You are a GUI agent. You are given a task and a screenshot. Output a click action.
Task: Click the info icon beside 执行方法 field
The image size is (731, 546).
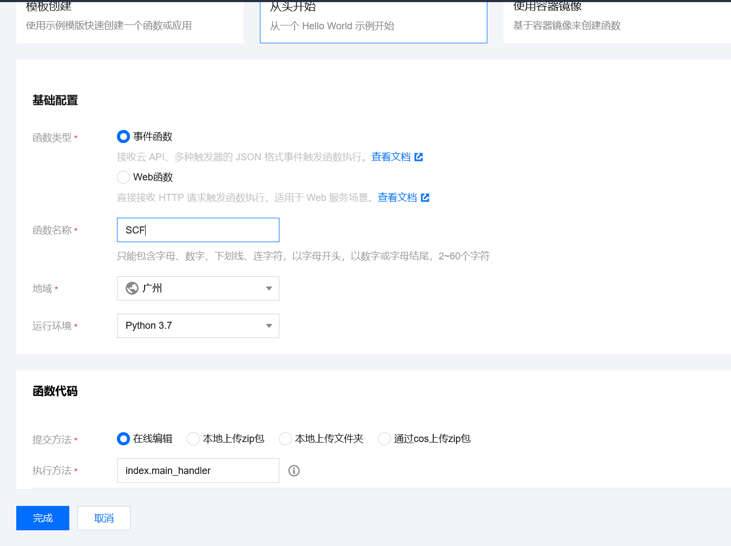click(294, 471)
